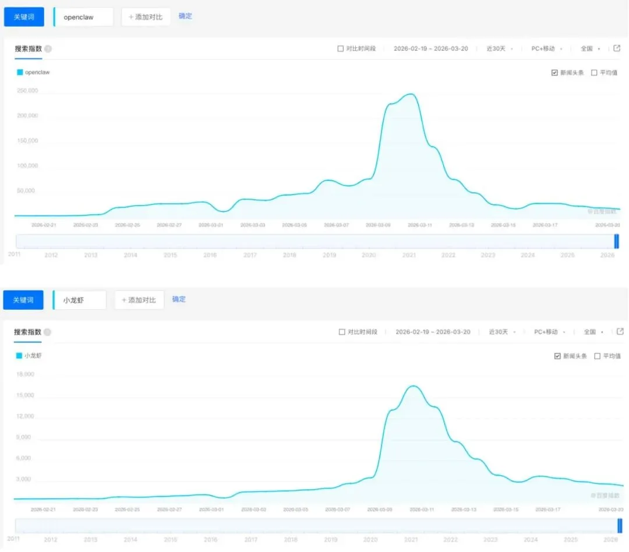
Task: Click timeline range handle under openclaw chart
Action: [x=617, y=242]
